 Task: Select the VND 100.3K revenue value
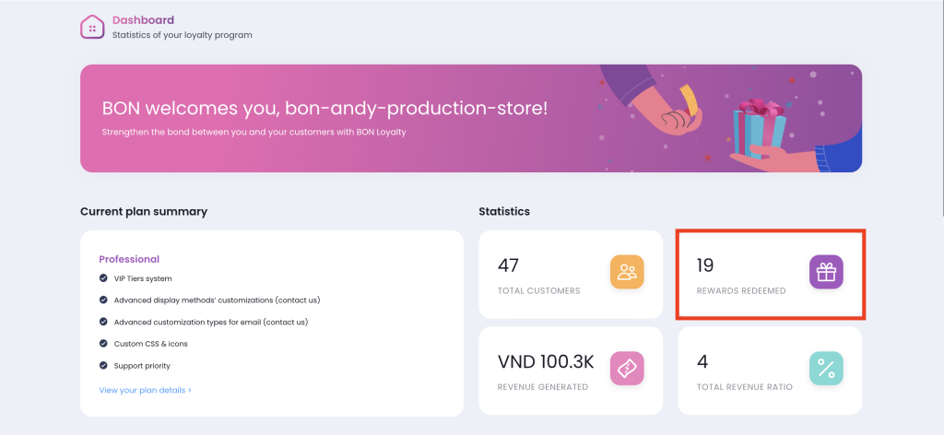[x=543, y=361]
